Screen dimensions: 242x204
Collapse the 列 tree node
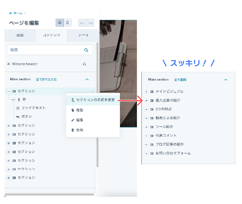[x=14, y=100]
